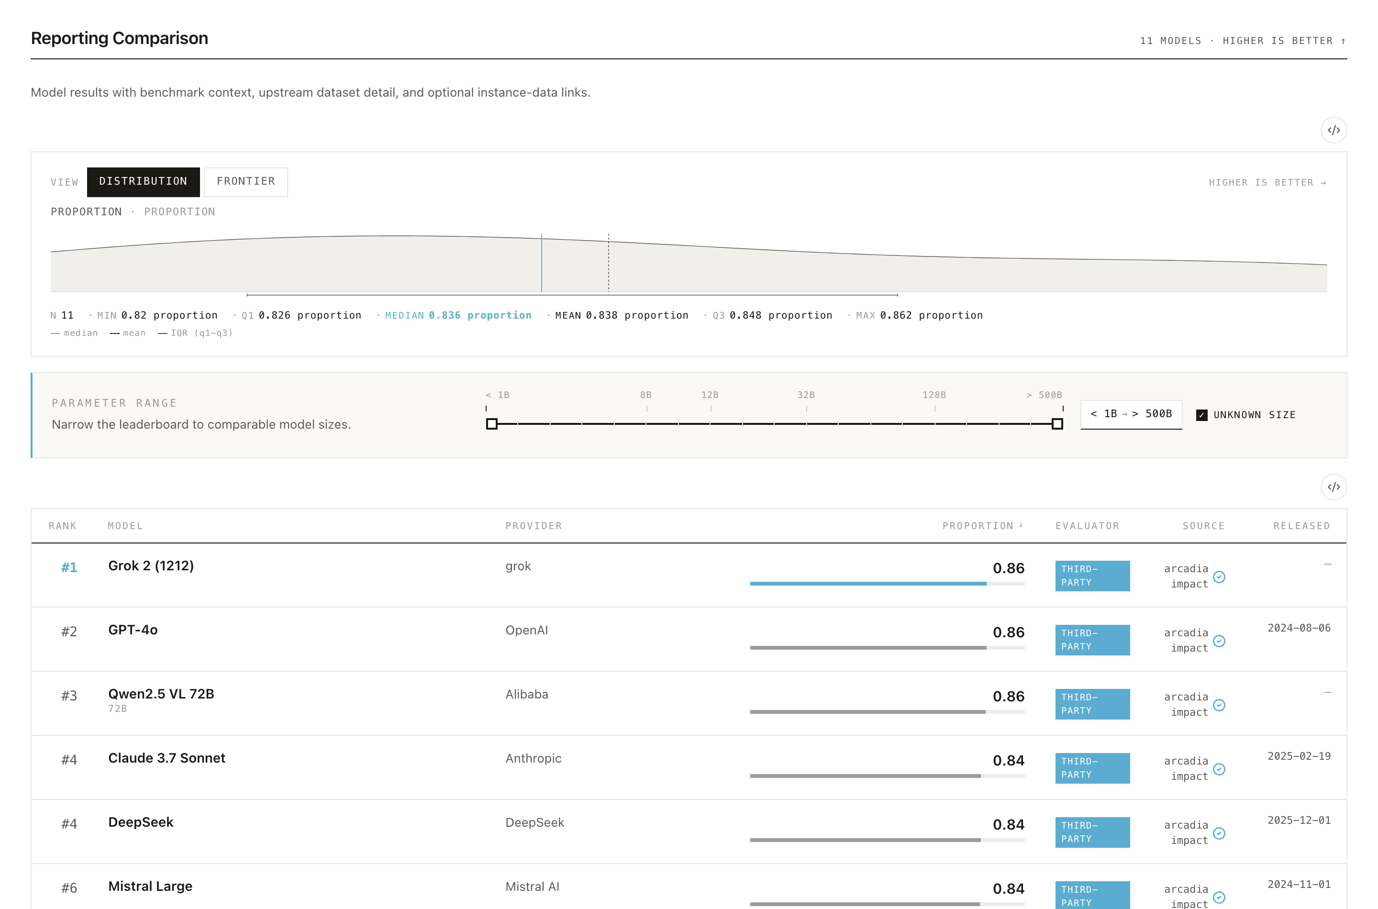Open the Claude 3.7 Sonnet model link

click(167, 758)
